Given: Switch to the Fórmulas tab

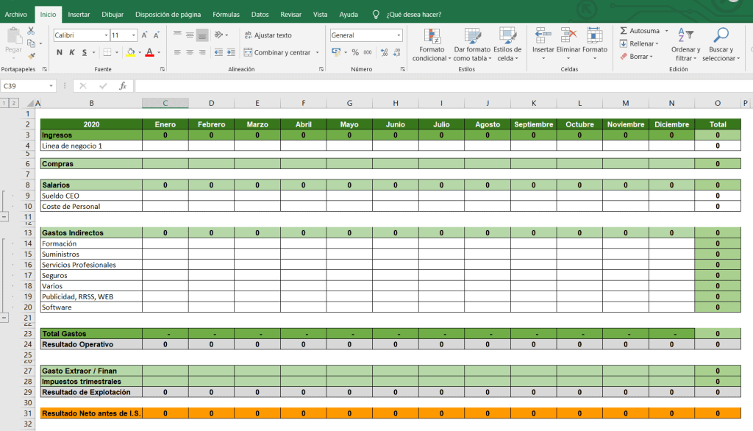Looking at the screenshot, I should (226, 15).
